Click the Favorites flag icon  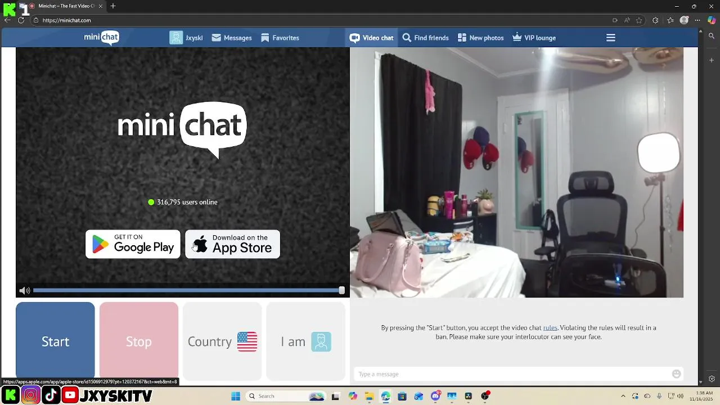point(265,38)
